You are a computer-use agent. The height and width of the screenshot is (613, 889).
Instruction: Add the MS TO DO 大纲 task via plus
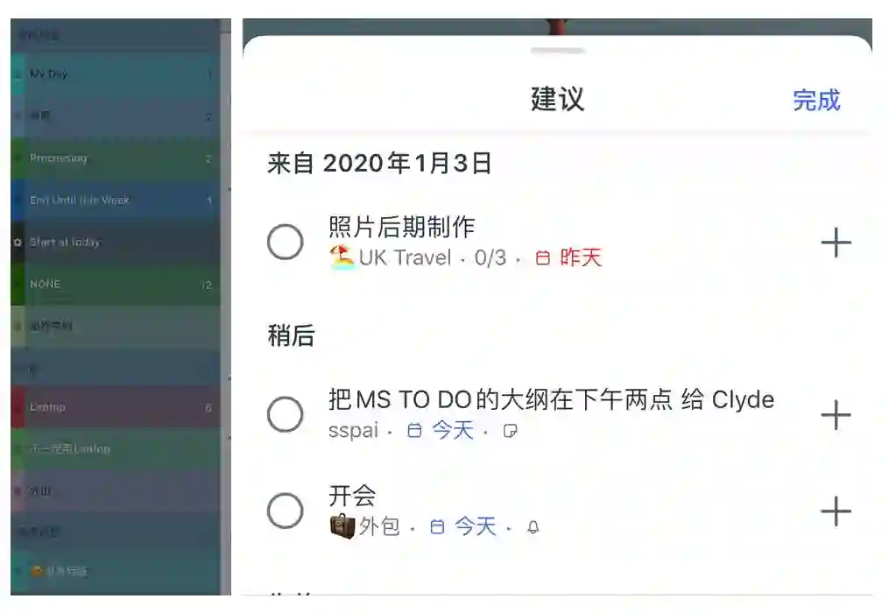click(x=836, y=415)
